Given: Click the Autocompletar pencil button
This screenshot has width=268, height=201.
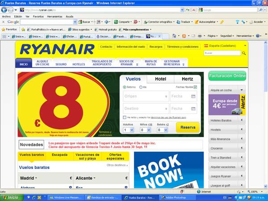Looking at the screenshot, I should tap(205, 22).
